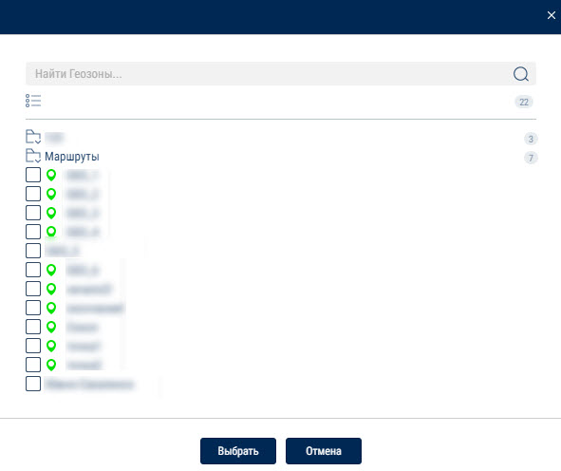Check the fifth checkbox without a pin
The image size is (561, 471).
click(33, 251)
